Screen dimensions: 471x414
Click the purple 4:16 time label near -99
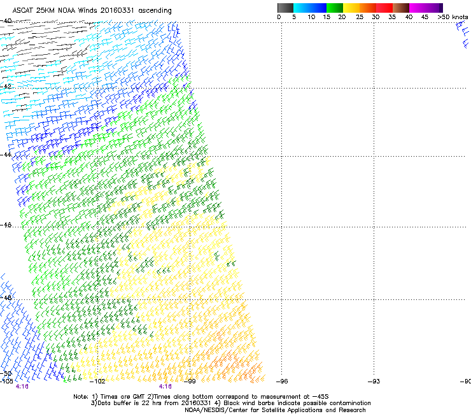tap(165, 387)
